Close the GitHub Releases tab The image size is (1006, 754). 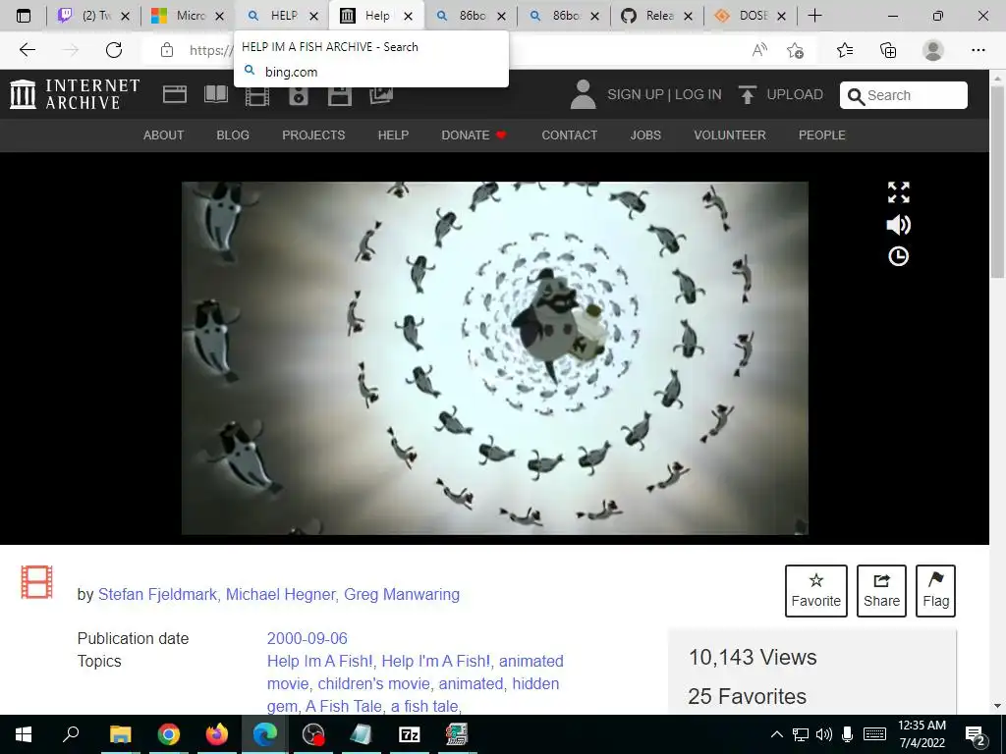tap(689, 16)
